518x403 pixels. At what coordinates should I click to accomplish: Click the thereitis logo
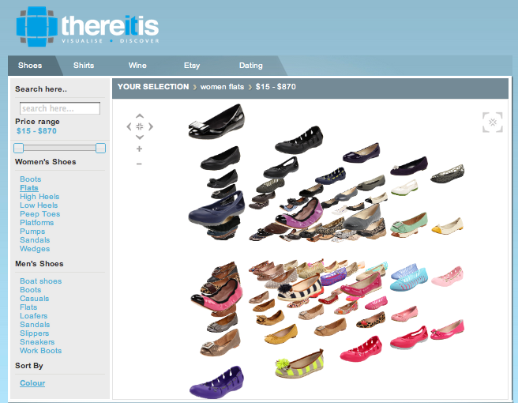pos(88,27)
